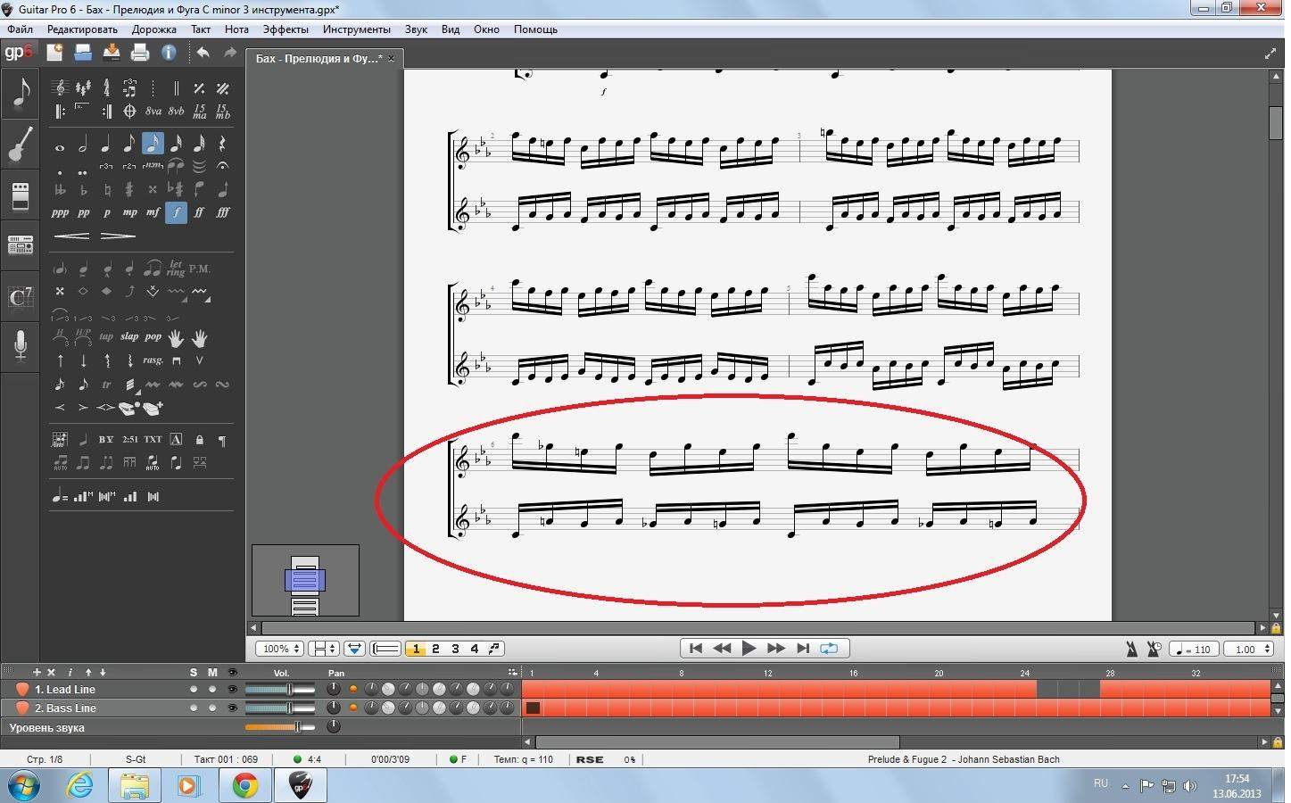
Task: Open the instrument panel with the guitar icon
Action: pyautogui.click(x=21, y=144)
